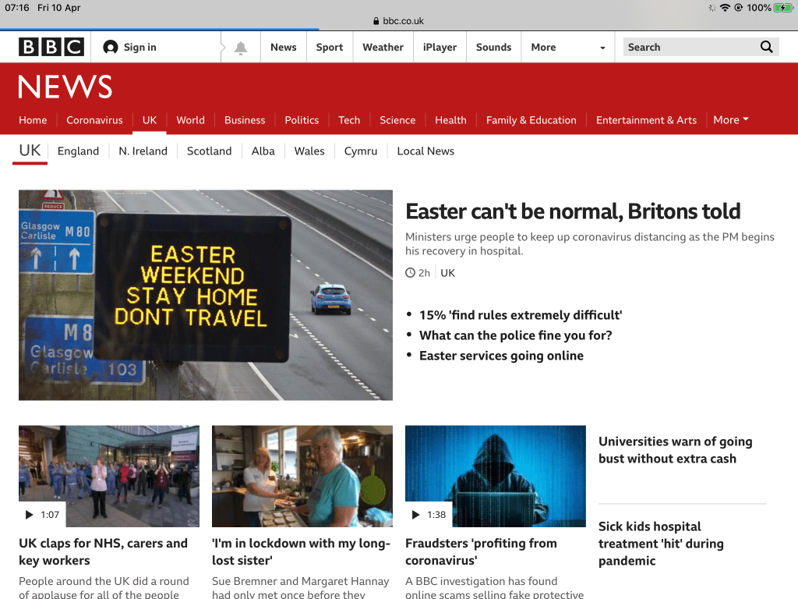Open the notifications bell
This screenshot has height=599, width=798.
pos(241,48)
